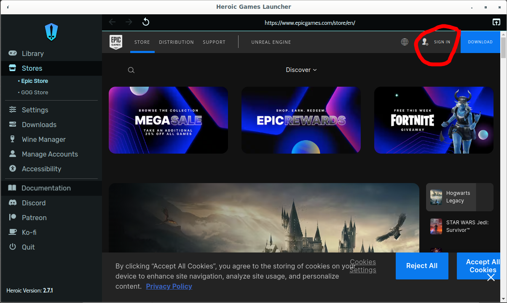Quit Heroic using the power icon
The image size is (507, 303).
pos(13,247)
